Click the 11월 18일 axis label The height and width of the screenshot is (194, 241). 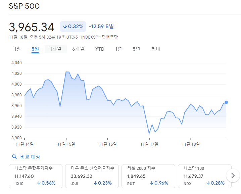(x=191, y=144)
